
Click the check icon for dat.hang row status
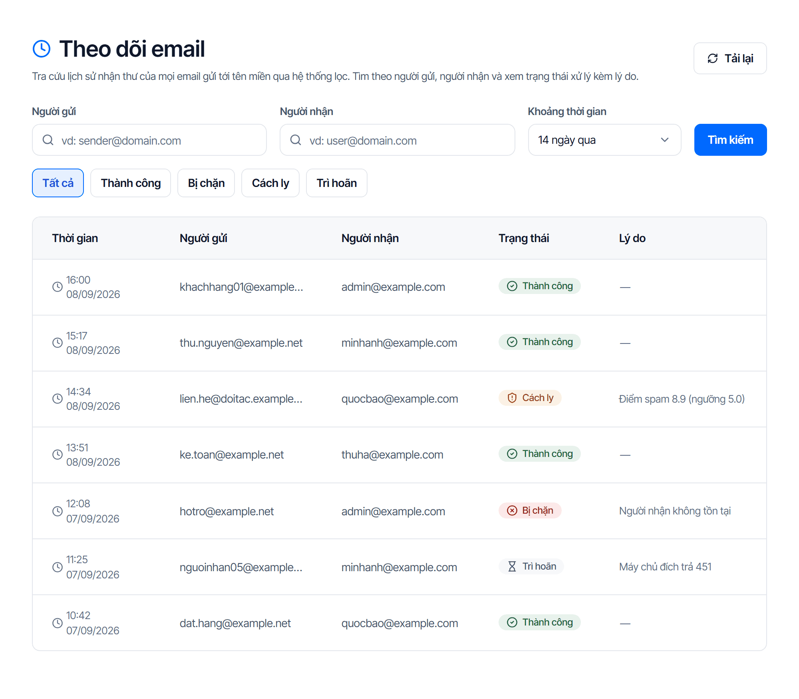(x=512, y=622)
